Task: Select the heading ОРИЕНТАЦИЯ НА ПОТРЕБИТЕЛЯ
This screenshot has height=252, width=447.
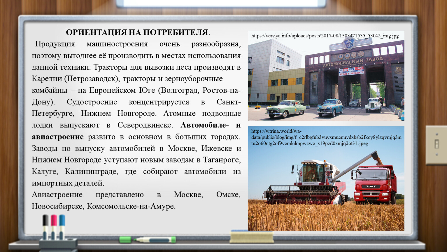Action: point(138,32)
